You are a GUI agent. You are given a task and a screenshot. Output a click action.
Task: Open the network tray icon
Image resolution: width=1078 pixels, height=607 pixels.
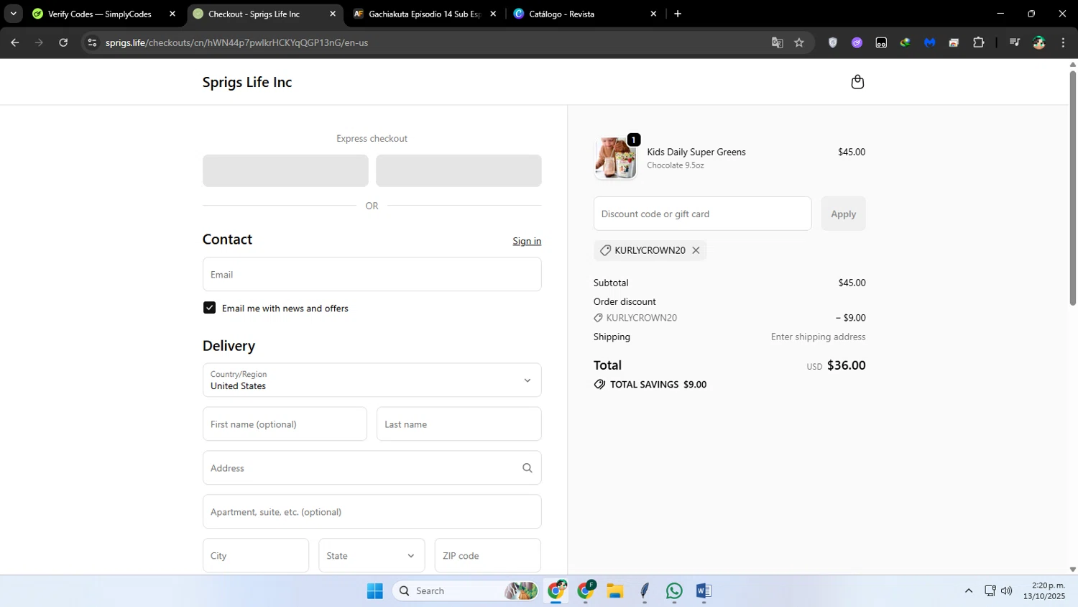pos(990,591)
